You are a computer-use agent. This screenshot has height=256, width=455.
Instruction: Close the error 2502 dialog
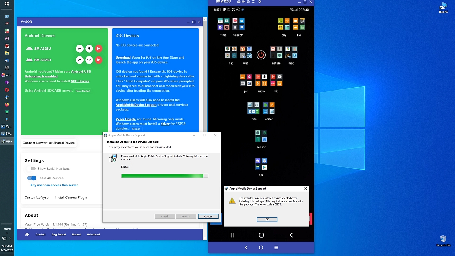pos(305,189)
